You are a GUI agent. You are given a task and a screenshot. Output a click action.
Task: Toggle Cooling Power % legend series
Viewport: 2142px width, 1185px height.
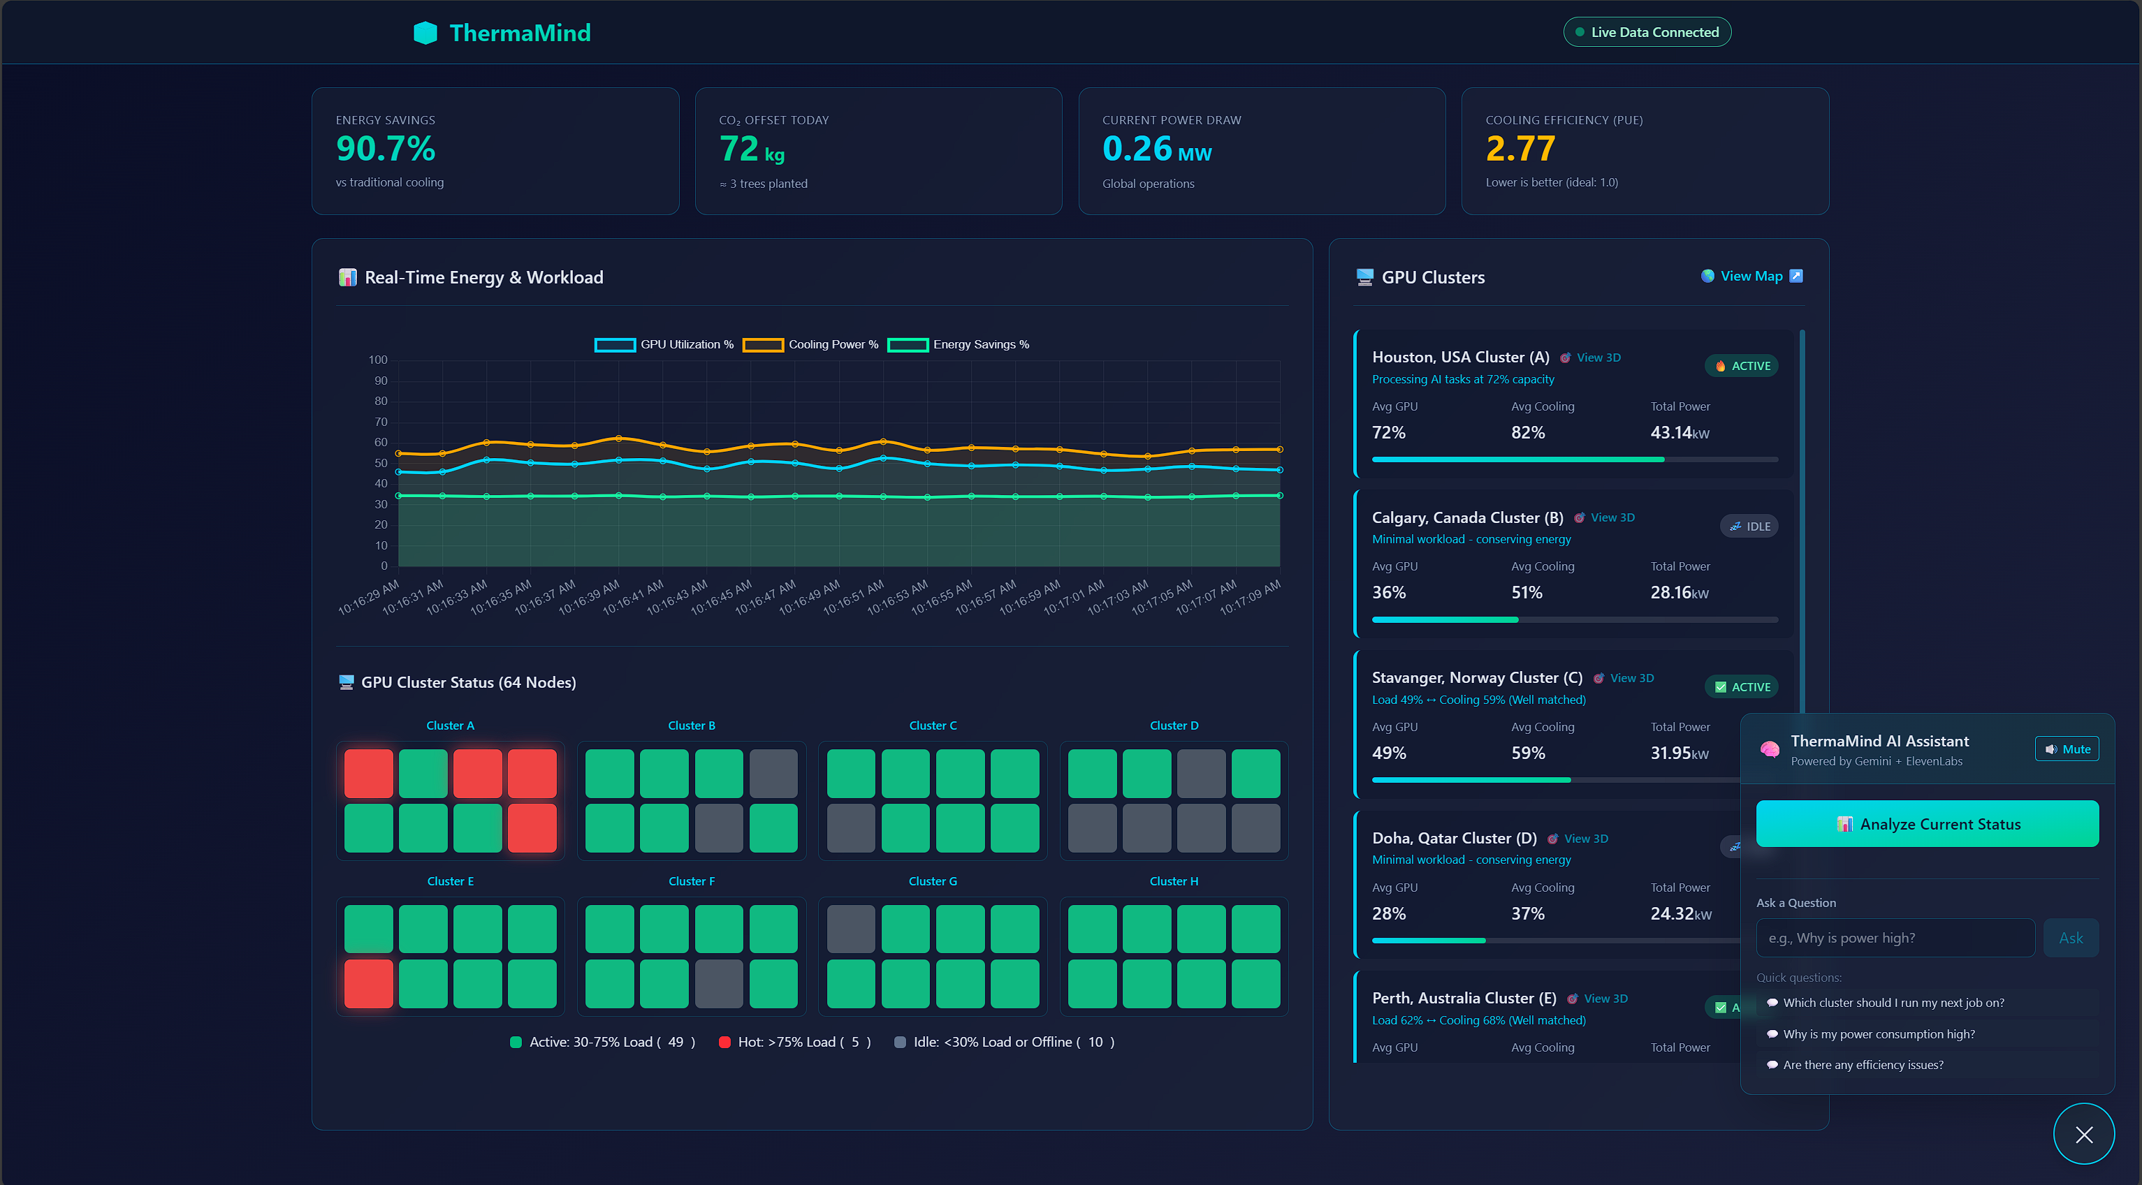click(x=810, y=344)
